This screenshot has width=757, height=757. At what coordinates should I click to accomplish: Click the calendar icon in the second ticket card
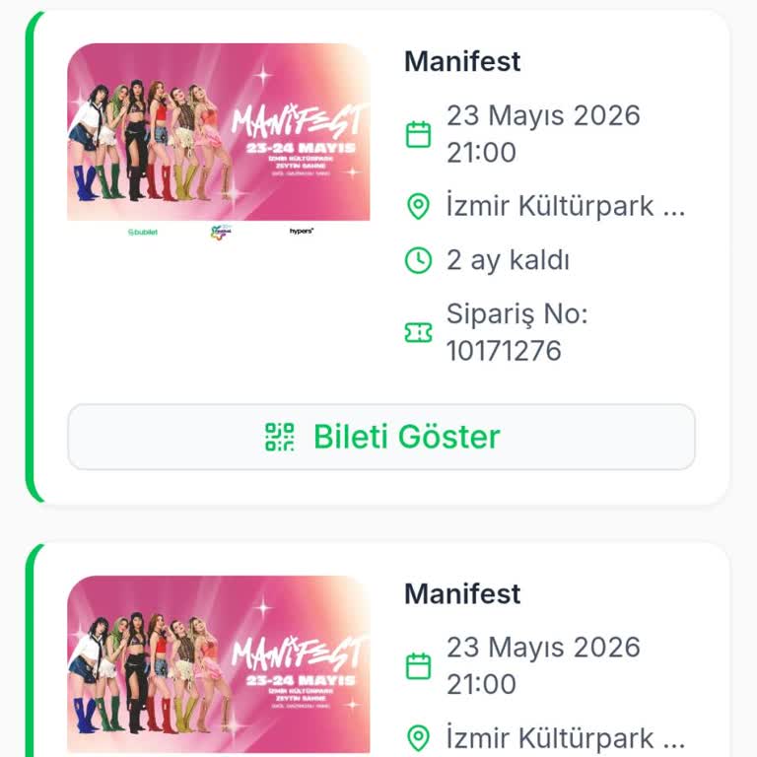click(419, 666)
